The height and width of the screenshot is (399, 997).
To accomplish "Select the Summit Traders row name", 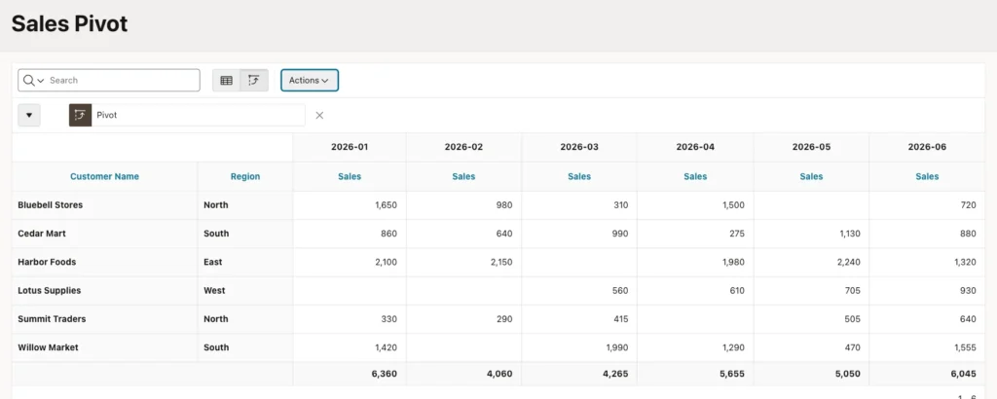I will pos(53,319).
